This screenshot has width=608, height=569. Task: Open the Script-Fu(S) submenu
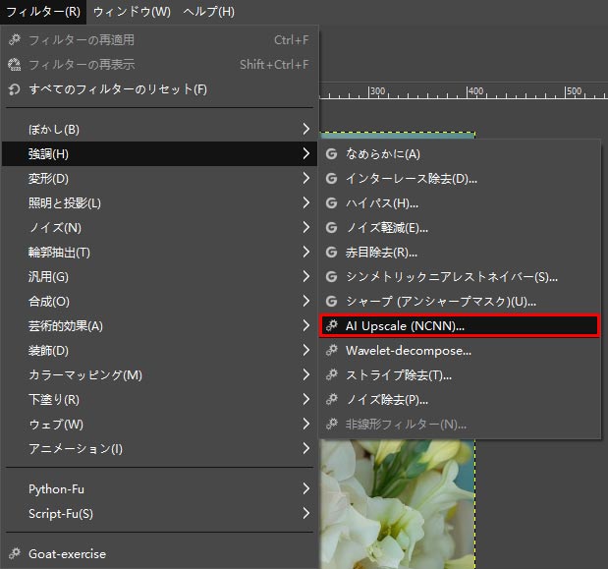[61, 513]
